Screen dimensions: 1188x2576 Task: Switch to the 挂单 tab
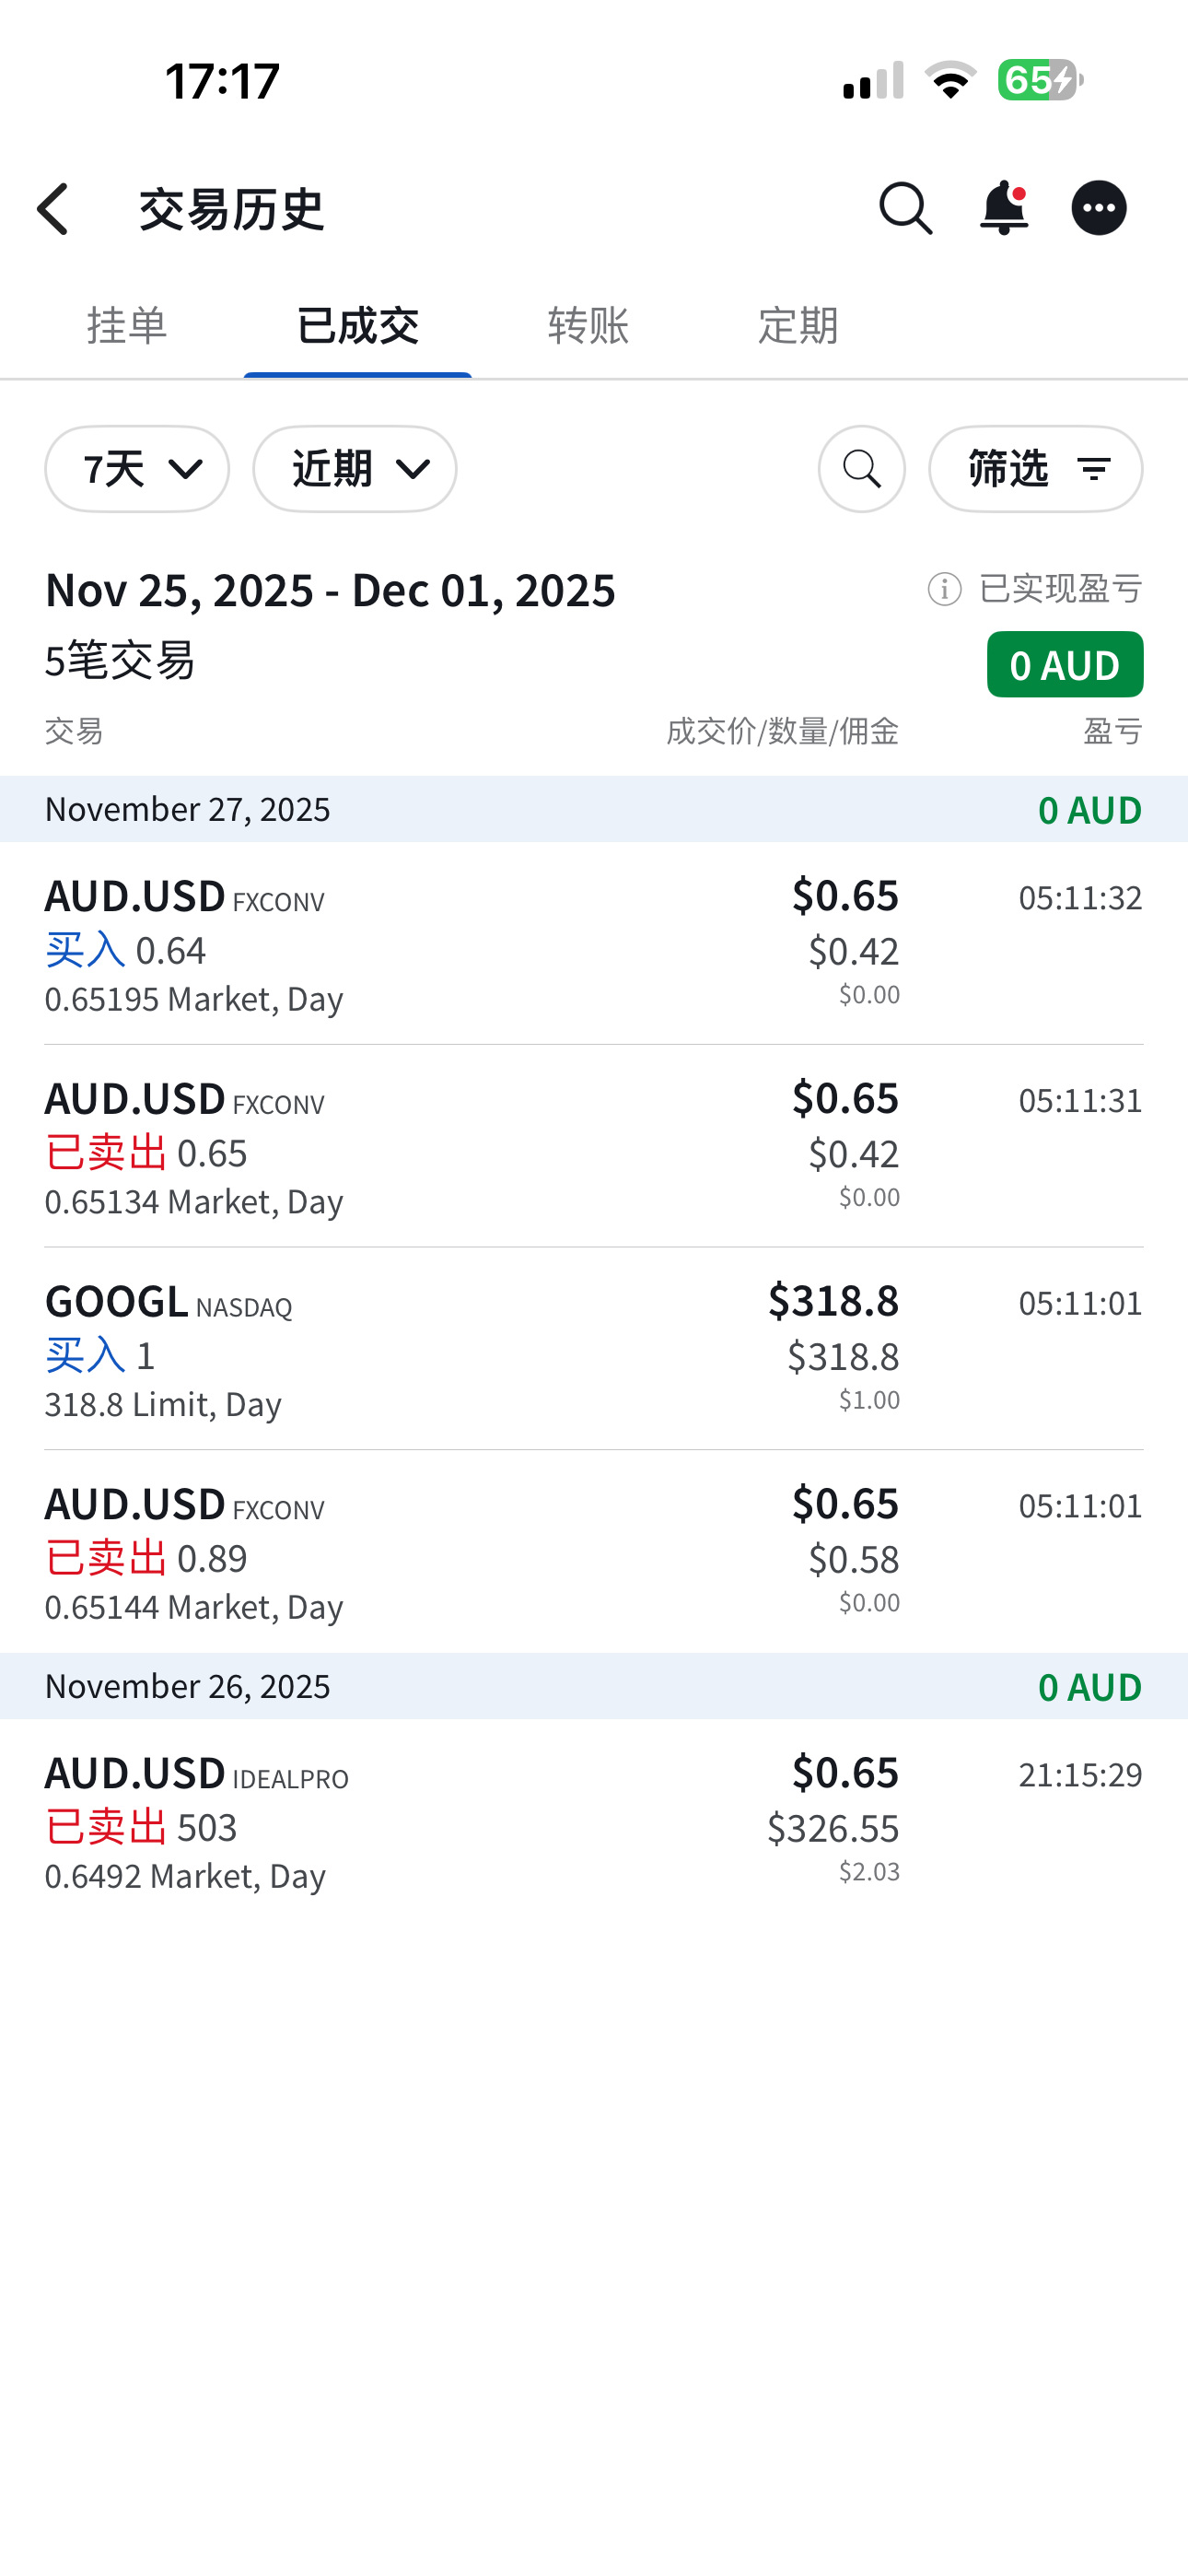[x=127, y=326]
